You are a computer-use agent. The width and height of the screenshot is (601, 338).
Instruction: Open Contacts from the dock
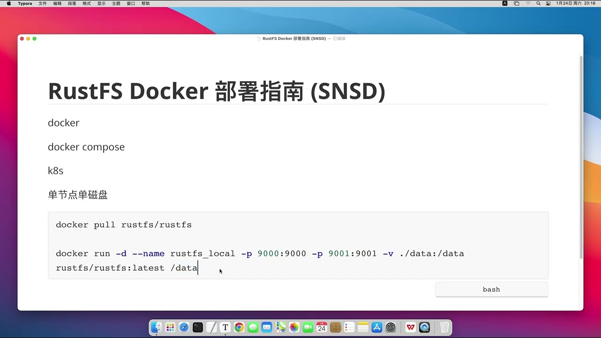point(336,327)
